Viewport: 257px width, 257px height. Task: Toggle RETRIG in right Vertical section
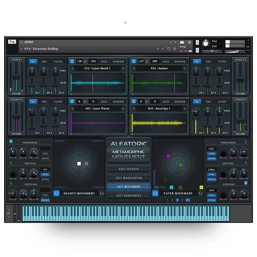pyautogui.click(x=212, y=179)
